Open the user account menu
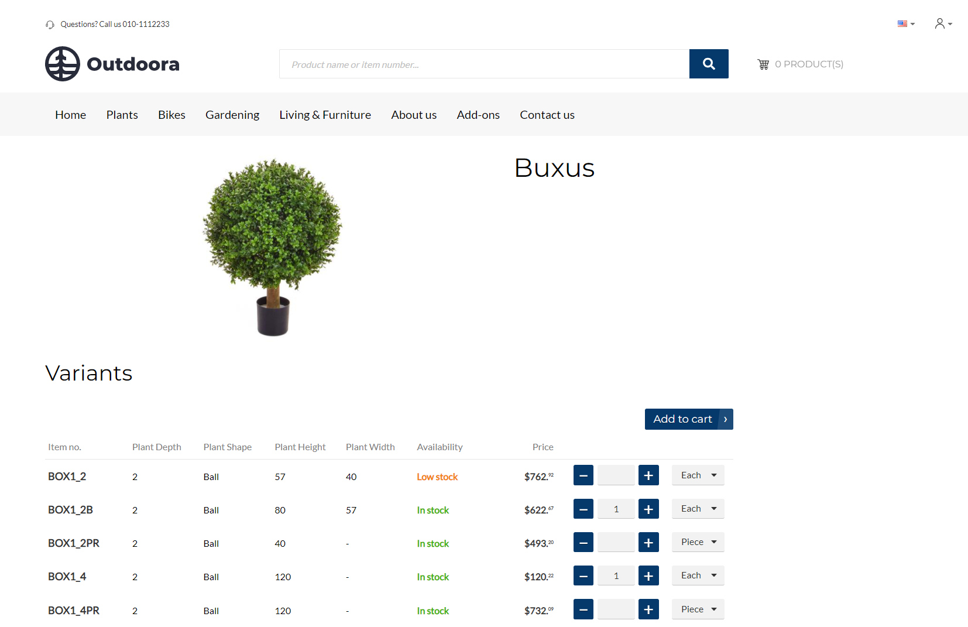This screenshot has width=968, height=627. tap(943, 23)
